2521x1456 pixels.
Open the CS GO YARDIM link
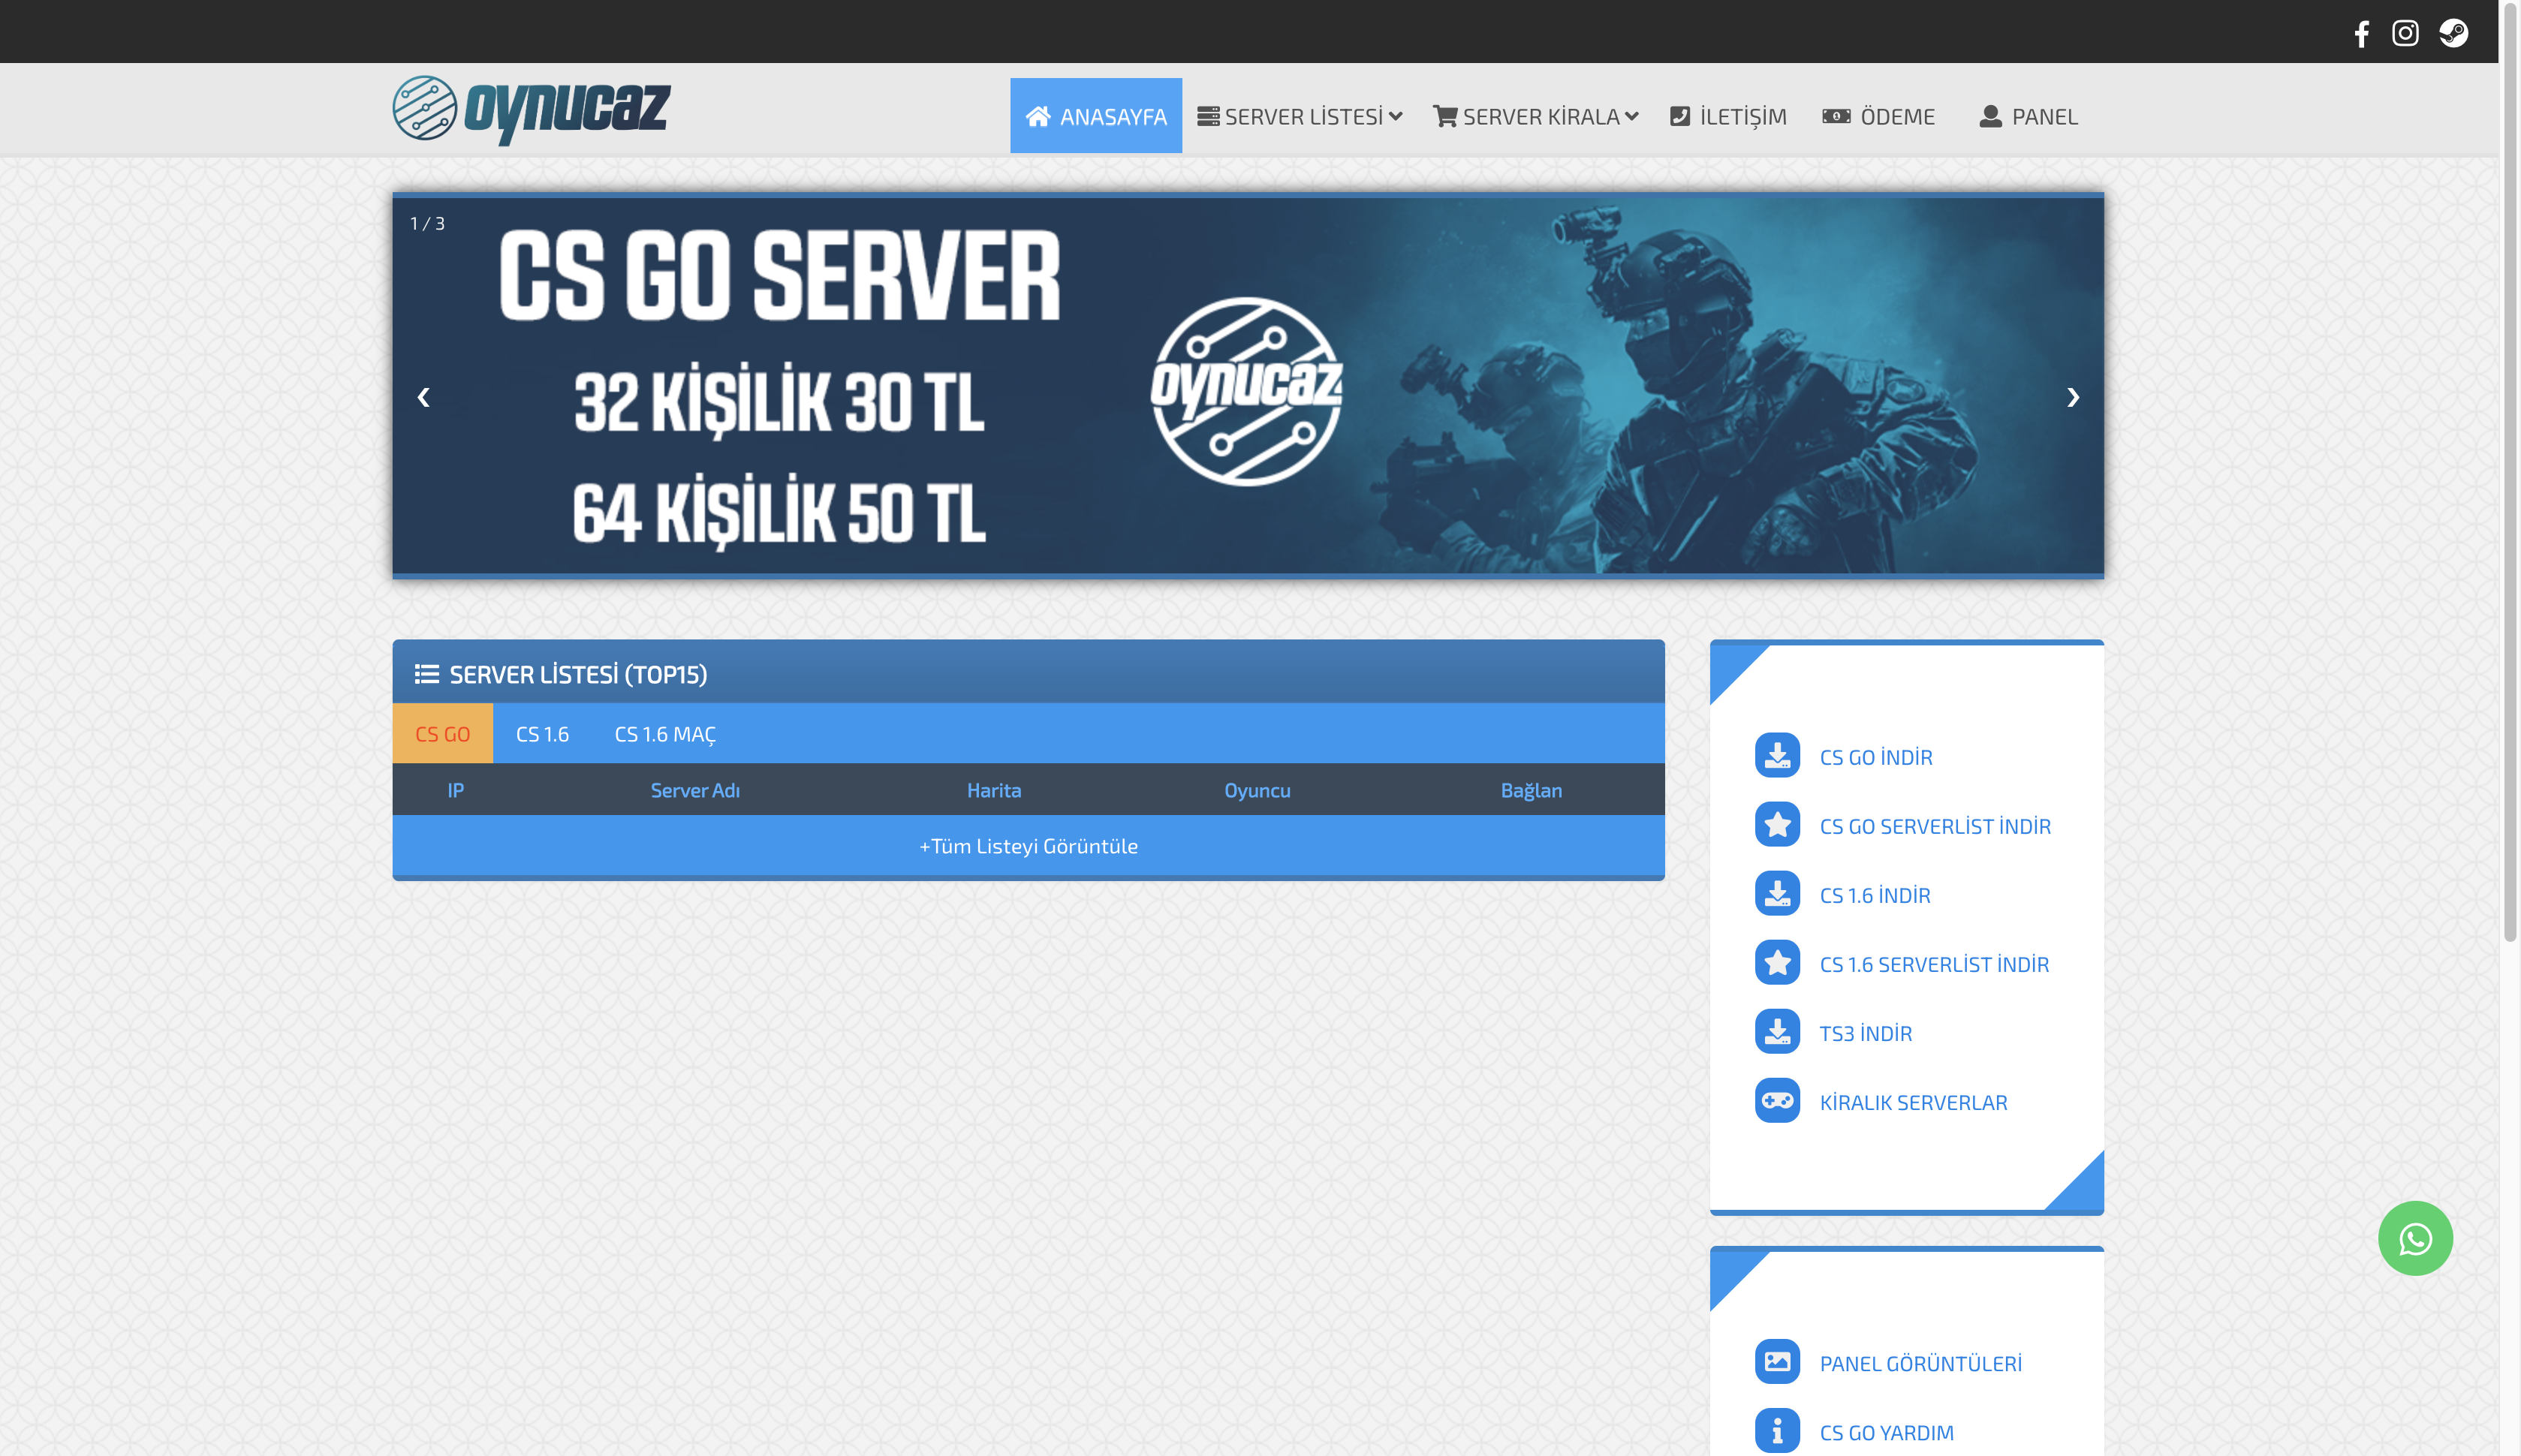click(x=1886, y=1432)
